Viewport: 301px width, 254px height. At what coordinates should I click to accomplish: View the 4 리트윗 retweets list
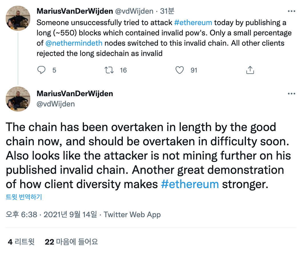tap(21, 242)
